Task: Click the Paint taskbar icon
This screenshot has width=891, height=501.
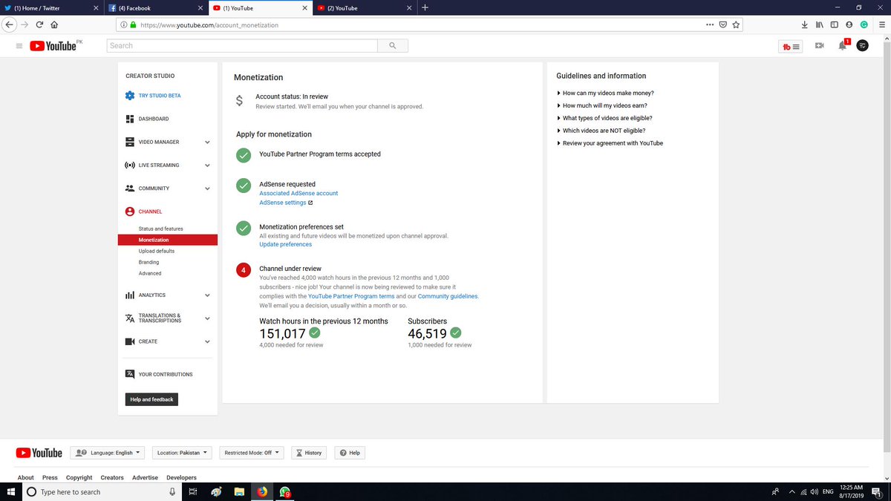Action: (215, 491)
